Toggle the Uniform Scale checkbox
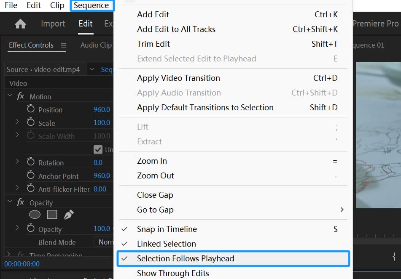This screenshot has width=401, height=279. 98,149
